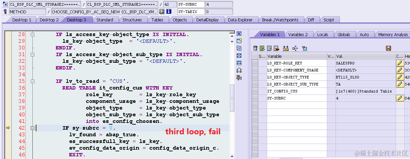Screen dimensions: 410x159
Task: Click the blue info icon after method field
Action: tap(169, 12)
